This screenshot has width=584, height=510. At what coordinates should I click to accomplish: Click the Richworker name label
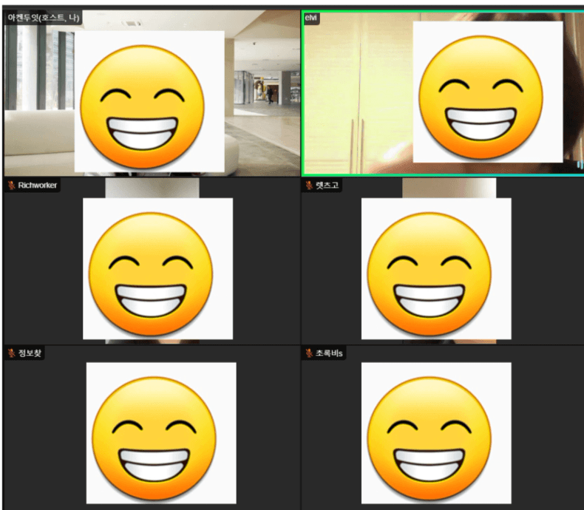point(38,186)
